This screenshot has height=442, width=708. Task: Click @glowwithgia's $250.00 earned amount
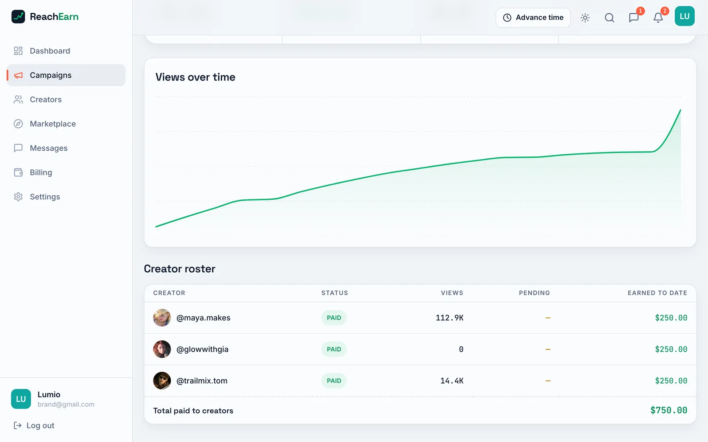(671, 349)
